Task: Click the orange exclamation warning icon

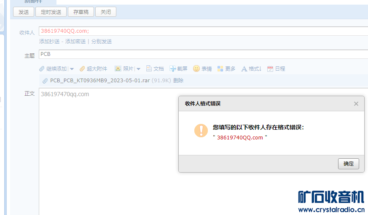Action: [x=201, y=131]
